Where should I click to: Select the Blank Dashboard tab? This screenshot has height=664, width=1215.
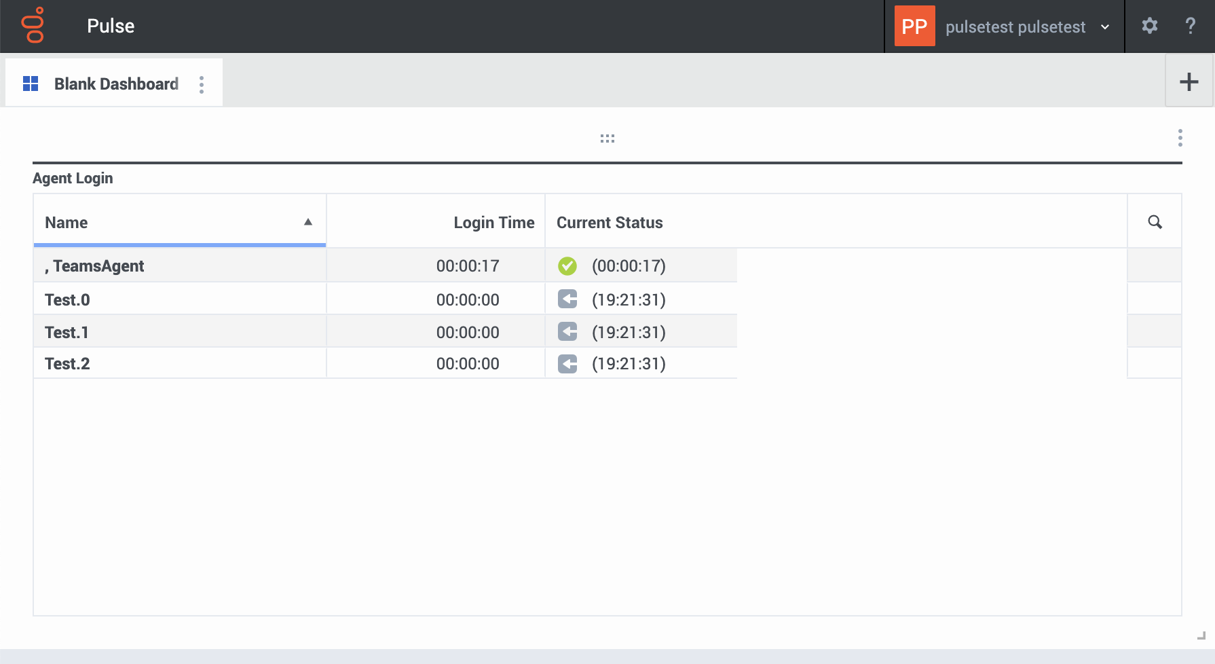click(x=114, y=82)
